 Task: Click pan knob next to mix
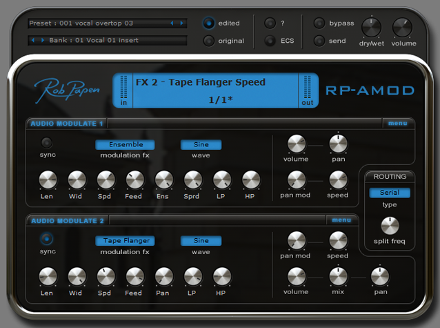click(x=380, y=277)
